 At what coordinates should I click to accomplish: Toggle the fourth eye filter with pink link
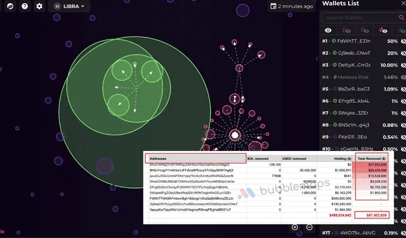pos(383,30)
